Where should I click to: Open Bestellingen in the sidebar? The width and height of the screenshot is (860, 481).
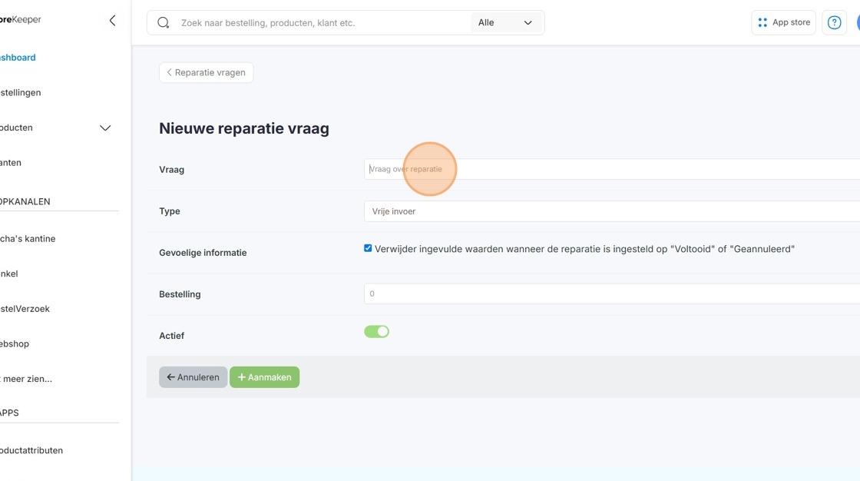[x=20, y=93]
